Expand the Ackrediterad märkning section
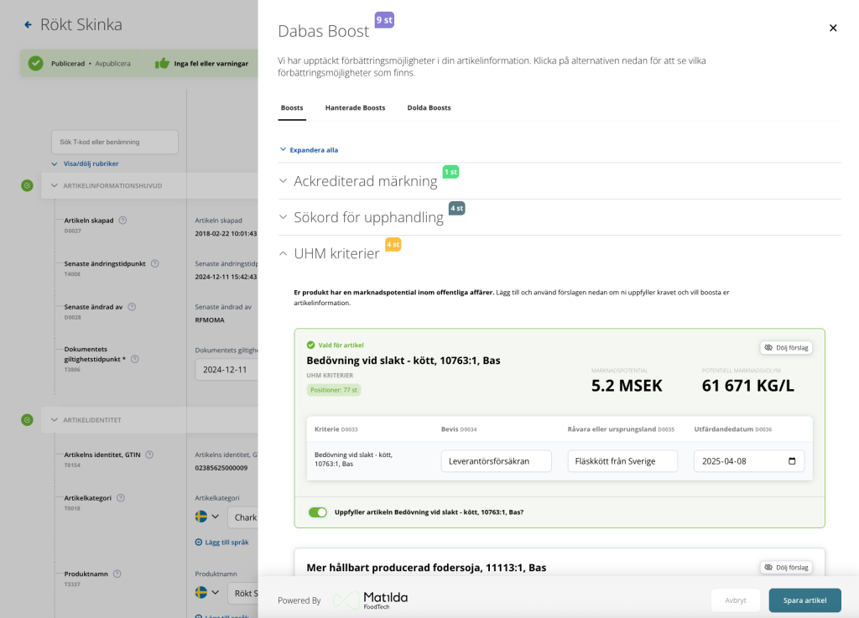This screenshot has width=859, height=618. tap(283, 180)
